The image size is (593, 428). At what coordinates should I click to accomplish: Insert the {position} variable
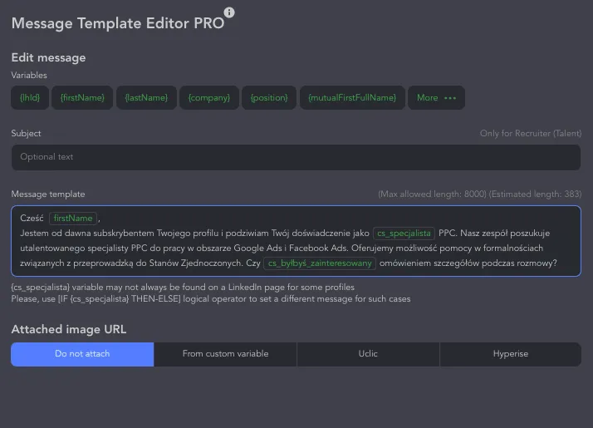pyautogui.click(x=269, y=97)
